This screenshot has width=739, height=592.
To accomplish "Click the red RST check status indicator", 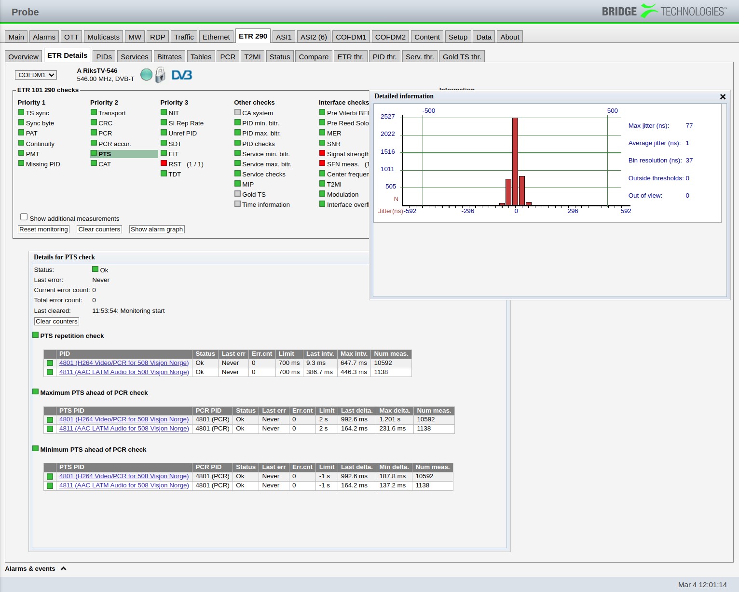I will pyautogui.click(x=164, y=163).
